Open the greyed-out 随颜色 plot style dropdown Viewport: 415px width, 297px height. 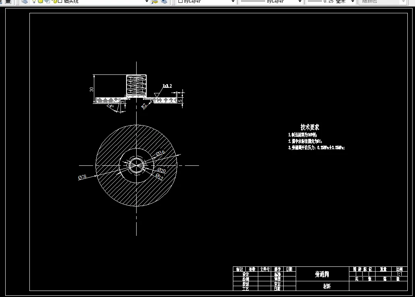403,2
